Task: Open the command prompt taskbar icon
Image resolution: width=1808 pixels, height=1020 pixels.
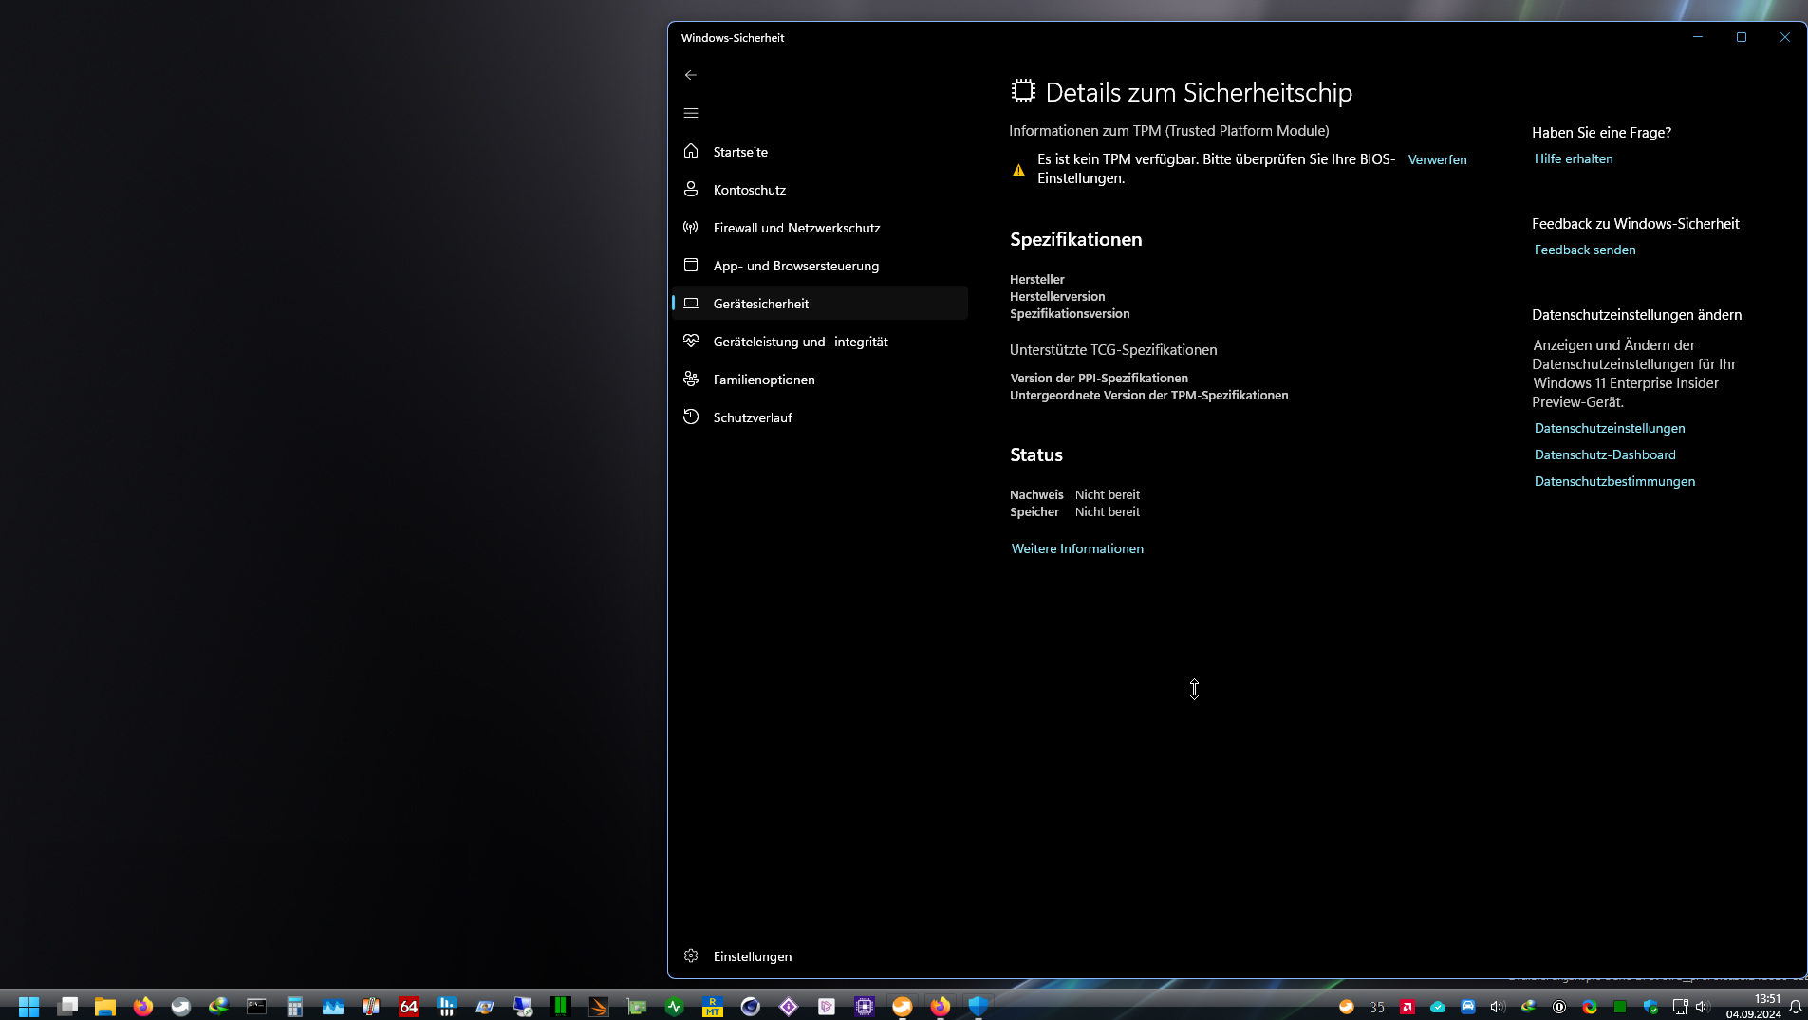Action: pos(257,1006)
